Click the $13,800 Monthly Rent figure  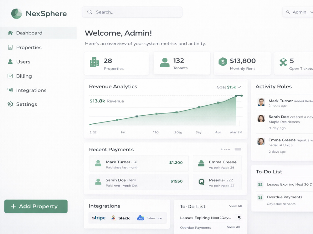[x=243, y=61]
